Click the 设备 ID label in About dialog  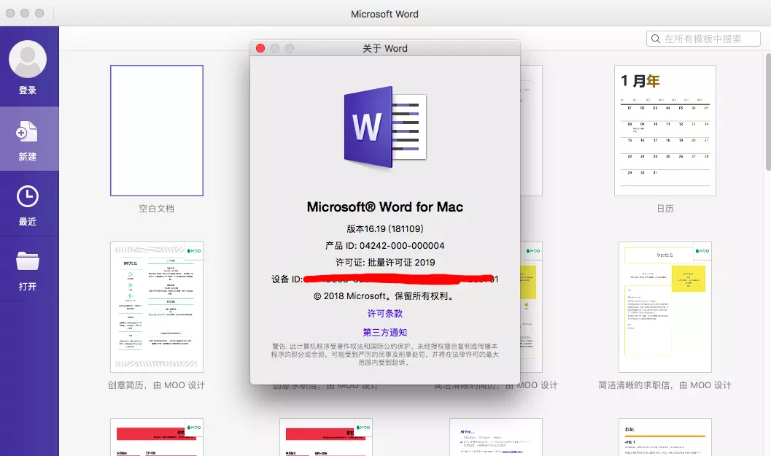[x=287, y=279]
